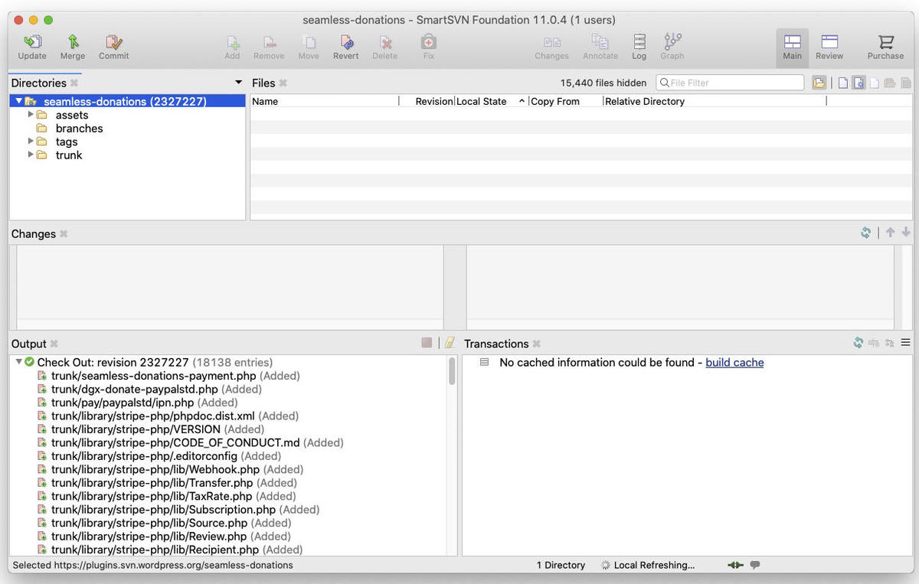Switch to the Review perspective
Viewport: 919px width, 584px height.
pos(829,46)
